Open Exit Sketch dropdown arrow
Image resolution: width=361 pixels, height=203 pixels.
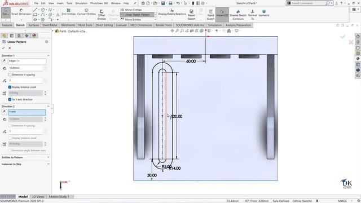tap(6, 20)
